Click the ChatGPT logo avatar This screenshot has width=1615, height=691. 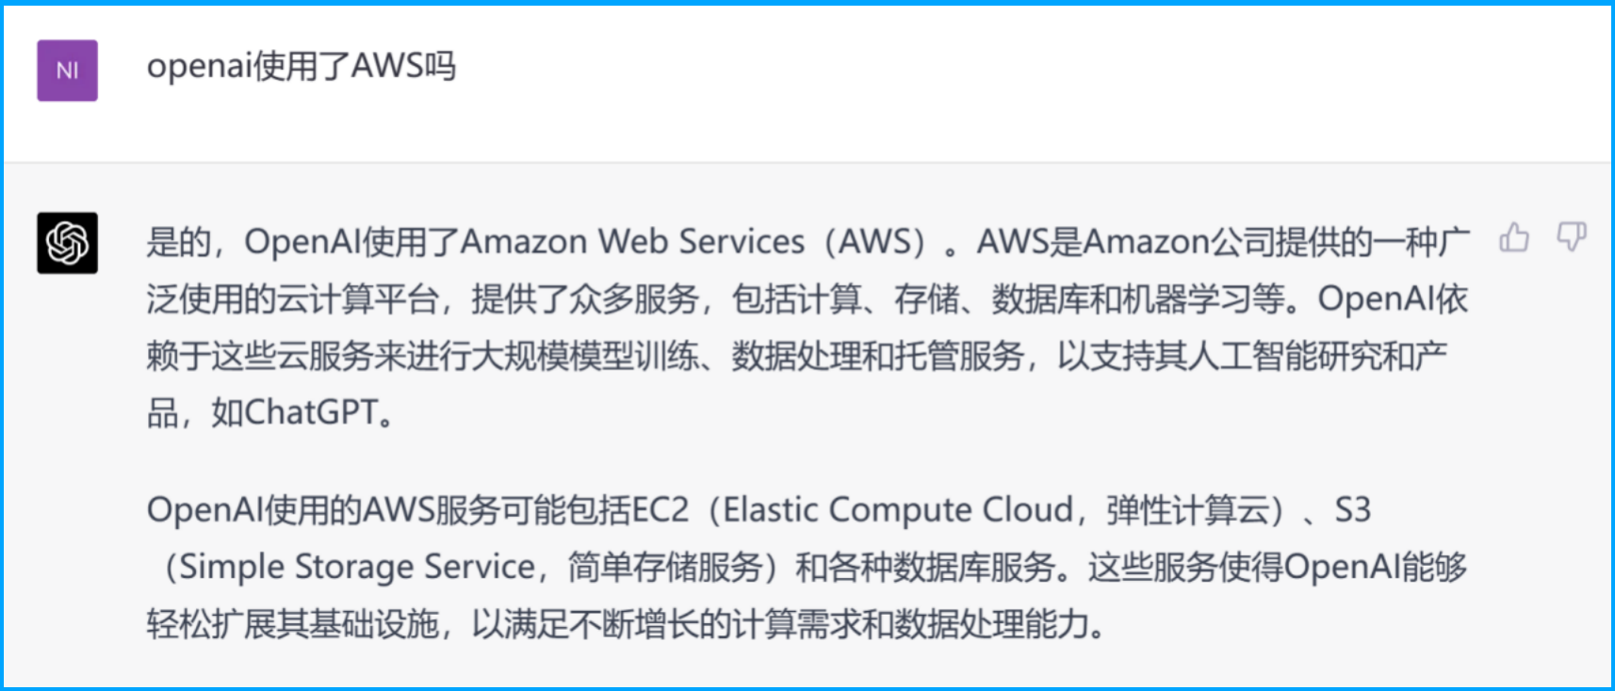pyautogui.click(x=67, y=243)
